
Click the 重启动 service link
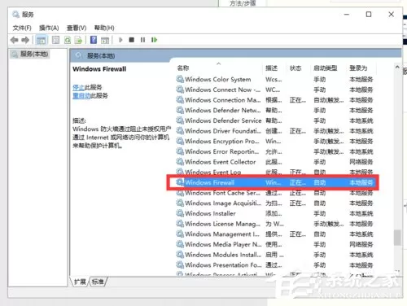pos(81,96)
